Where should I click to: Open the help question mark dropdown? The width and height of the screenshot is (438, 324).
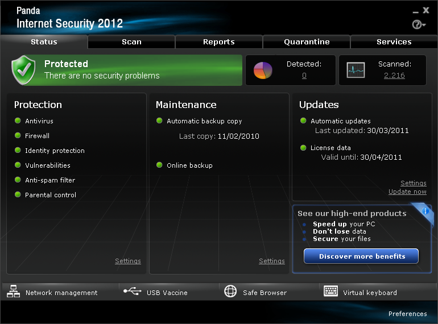click(419, 24)
